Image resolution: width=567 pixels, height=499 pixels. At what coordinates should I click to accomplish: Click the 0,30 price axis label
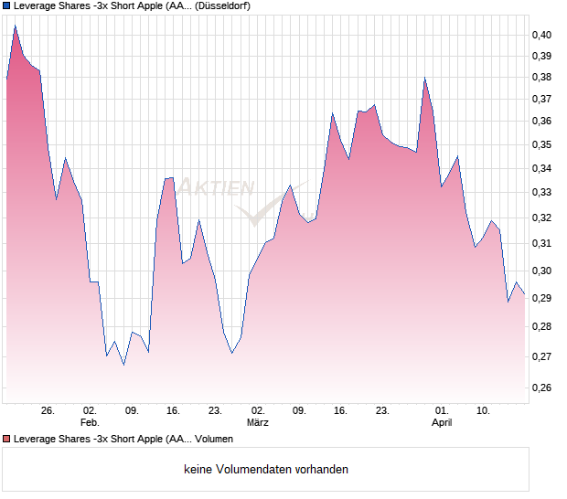point(541,271)
